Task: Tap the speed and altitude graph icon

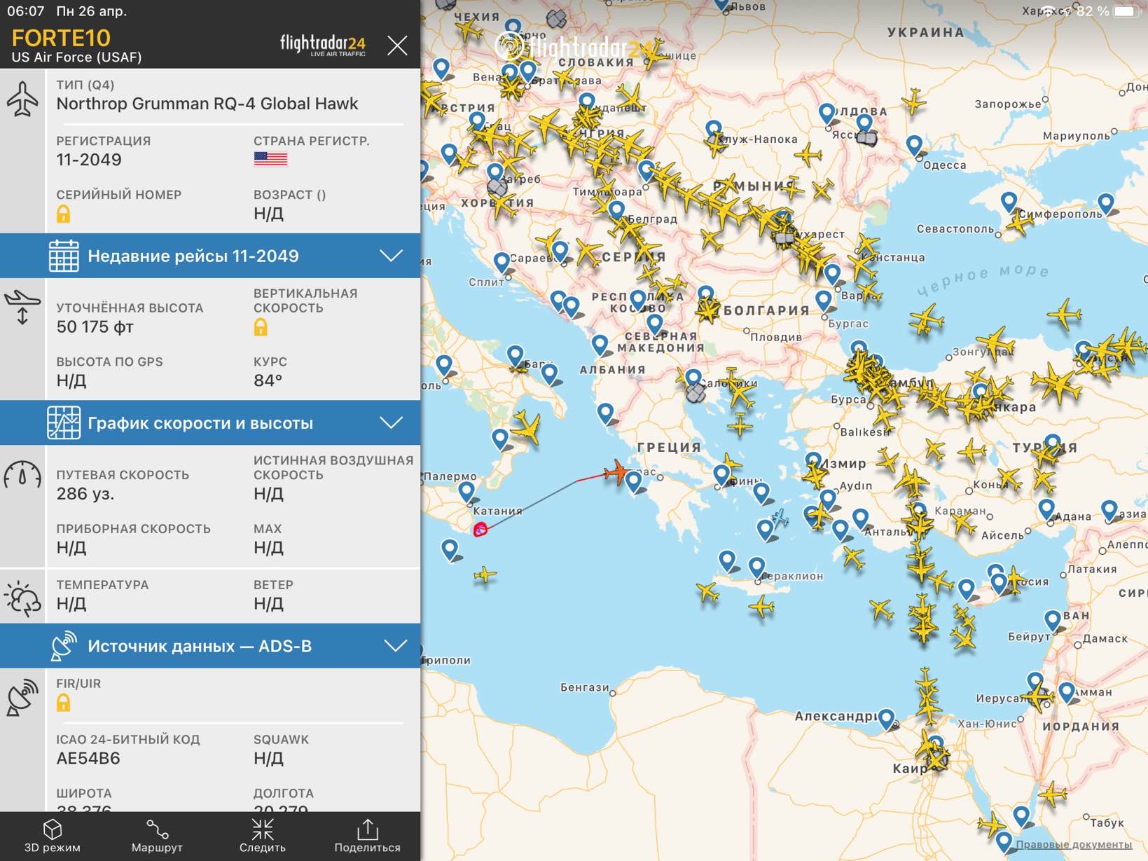Action: pyautogui.click(x=63, y=422)
